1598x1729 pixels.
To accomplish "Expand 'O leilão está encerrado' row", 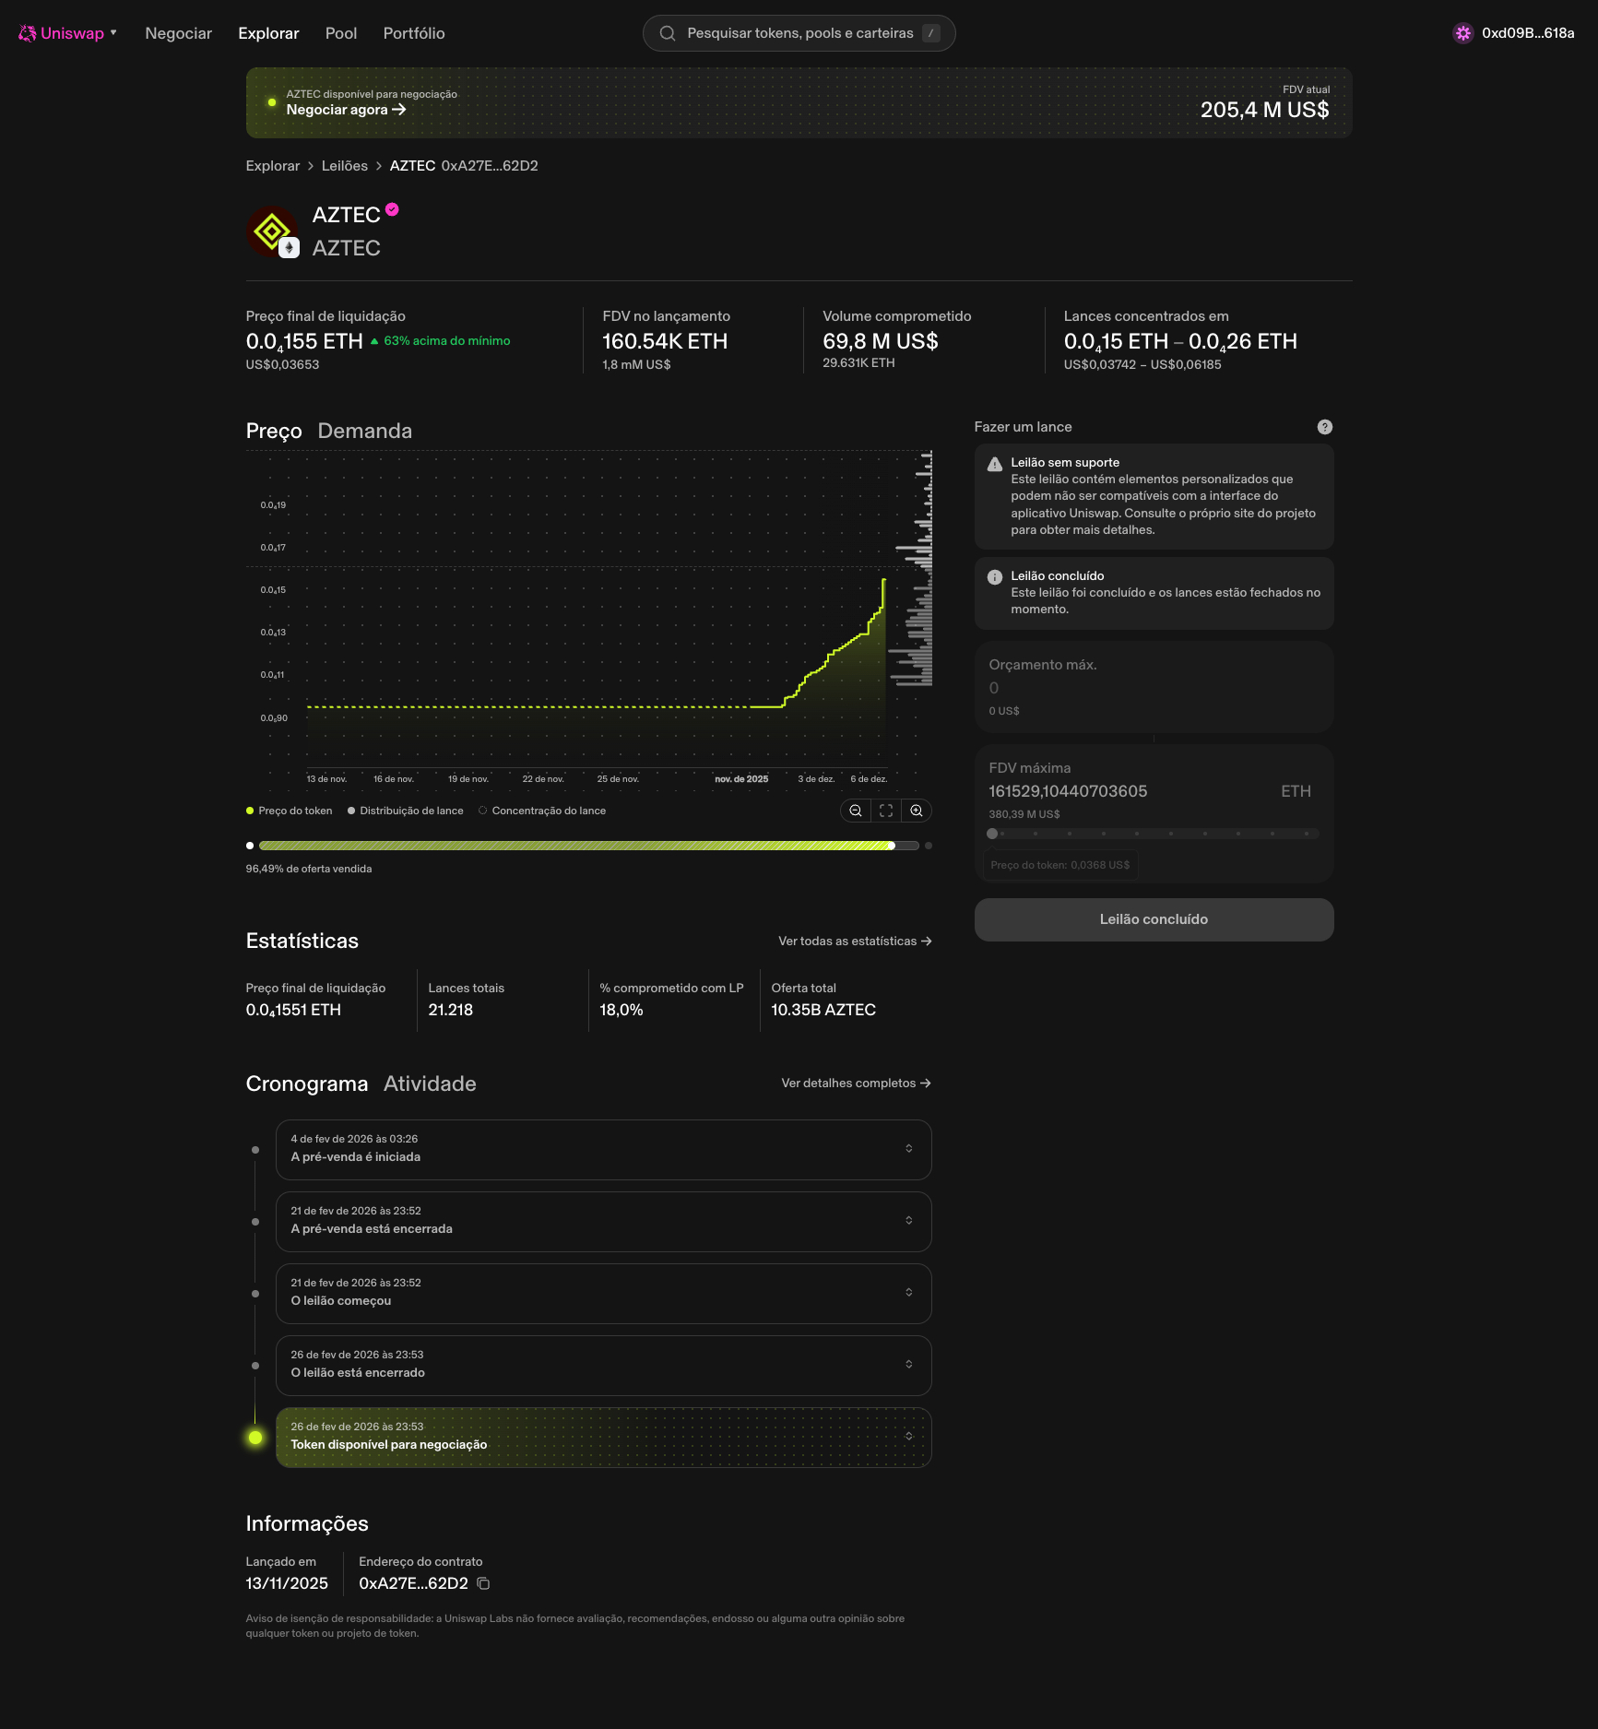I will tap(603, 1365).
